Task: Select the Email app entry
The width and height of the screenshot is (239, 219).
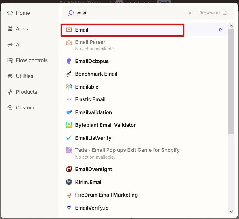Action: (x=123, y=30)
